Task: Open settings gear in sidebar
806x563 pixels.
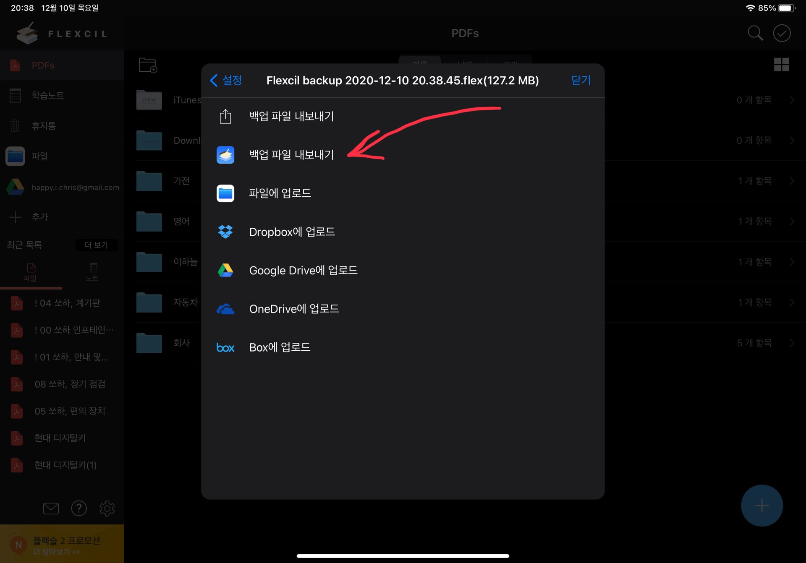Action: pos(107,508)
